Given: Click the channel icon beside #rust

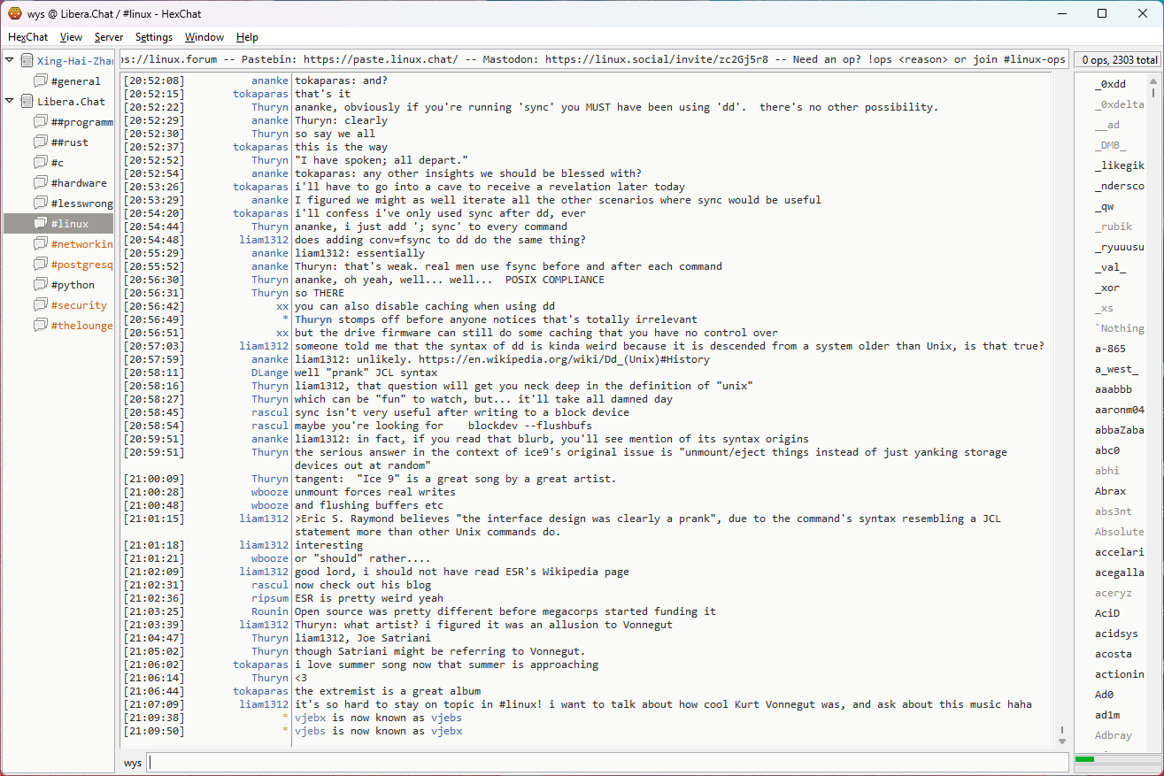Looking at the screenshot, I should (x=41, y=142).
